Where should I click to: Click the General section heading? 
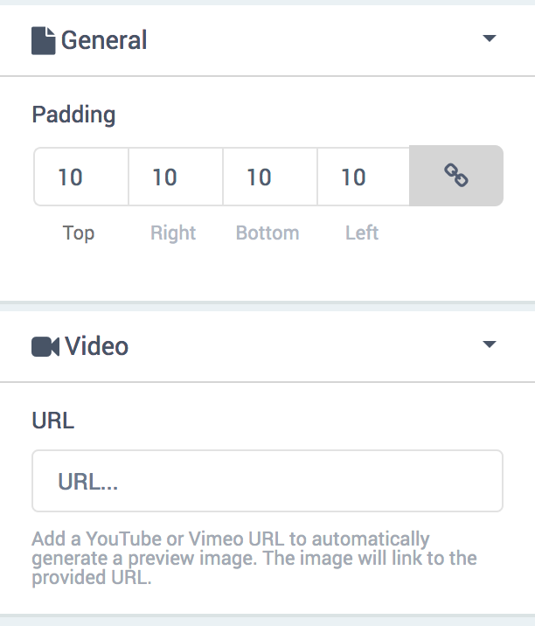point(104,40)
